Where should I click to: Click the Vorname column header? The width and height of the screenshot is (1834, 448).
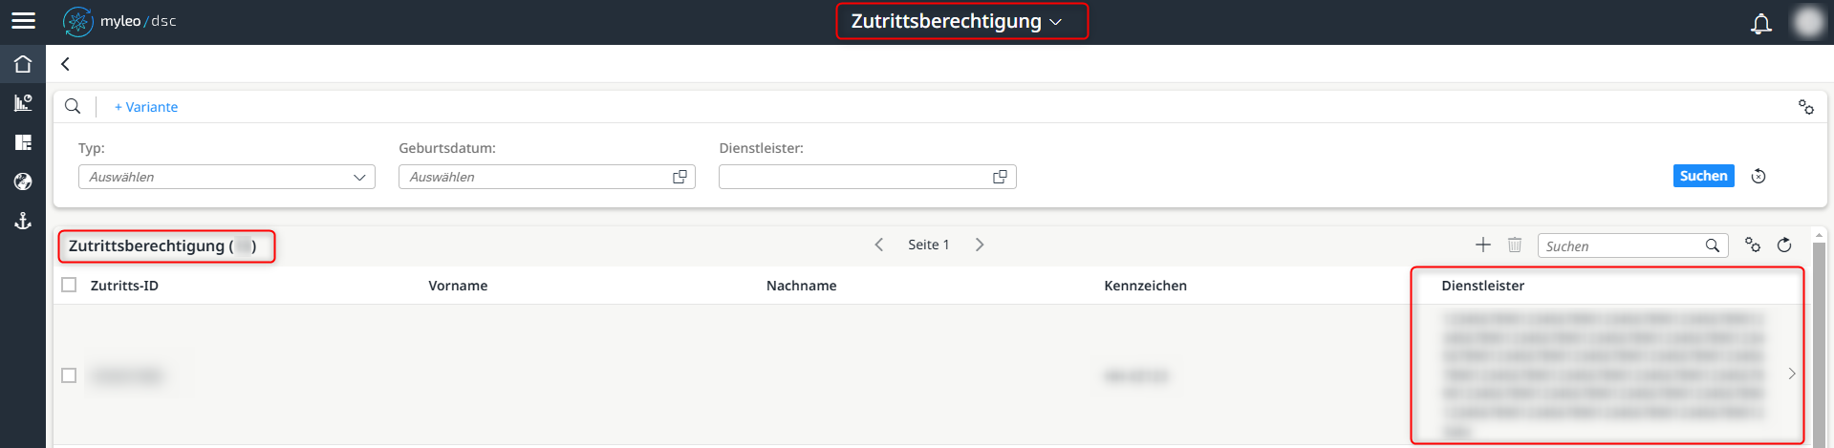click(x=458, y=286)
